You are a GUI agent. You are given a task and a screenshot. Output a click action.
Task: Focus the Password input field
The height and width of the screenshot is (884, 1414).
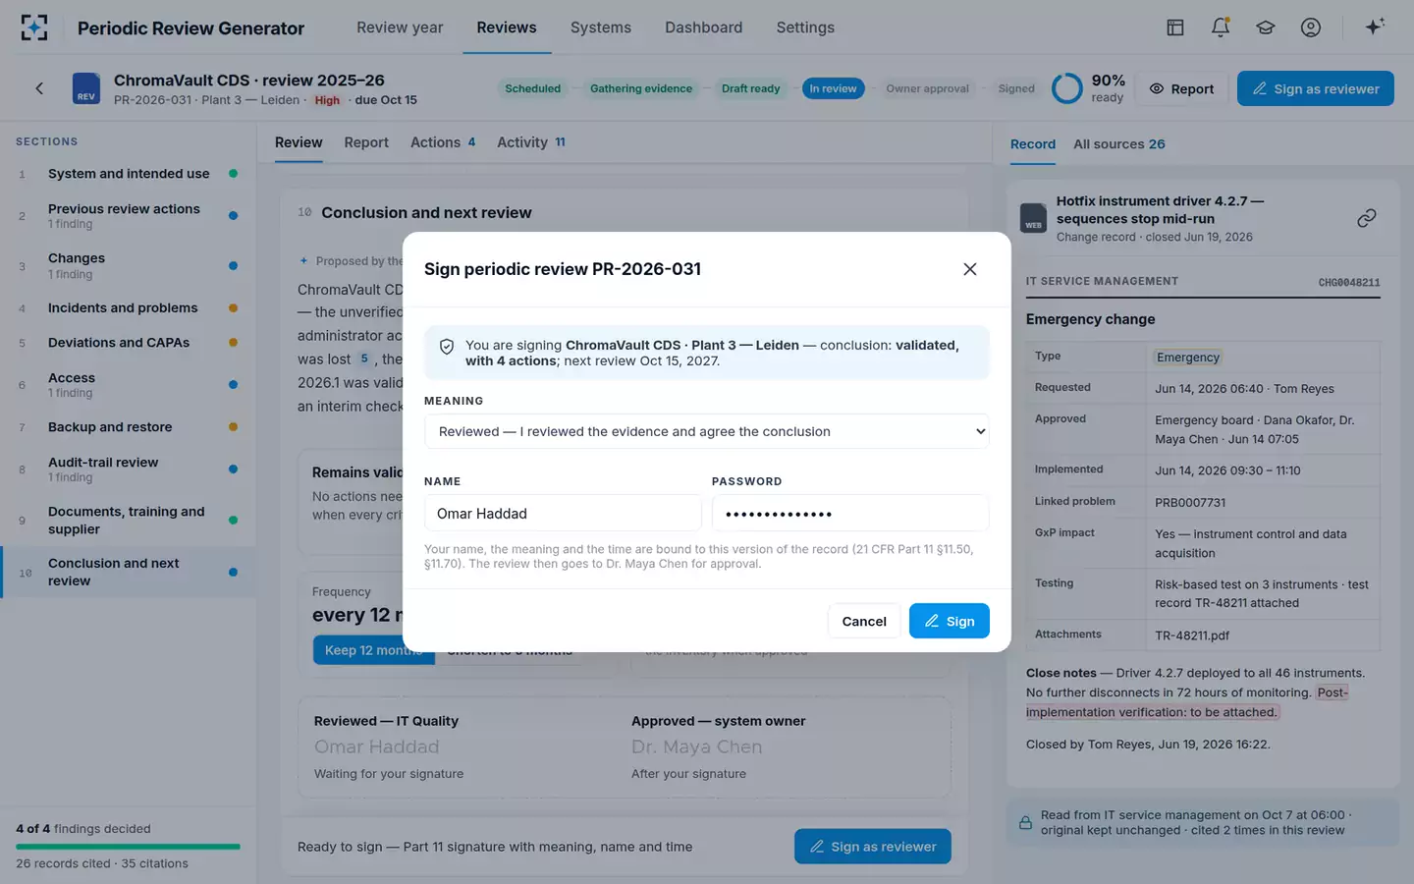pyautogui.click(x=850, y=514)
